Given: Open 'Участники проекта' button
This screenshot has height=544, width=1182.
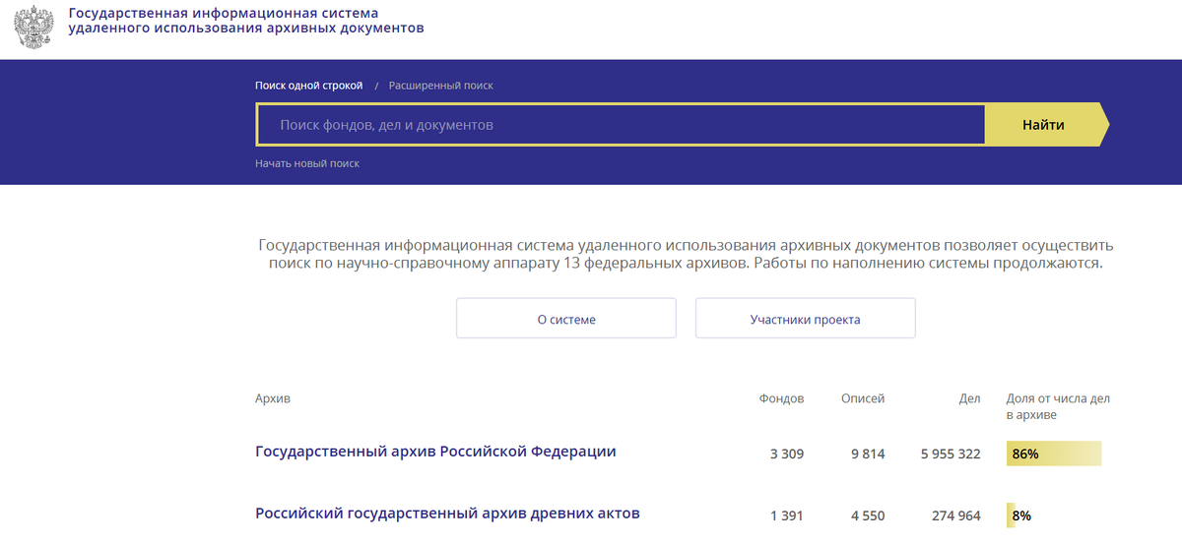Looking at the screenshot, I should [806, 319].
